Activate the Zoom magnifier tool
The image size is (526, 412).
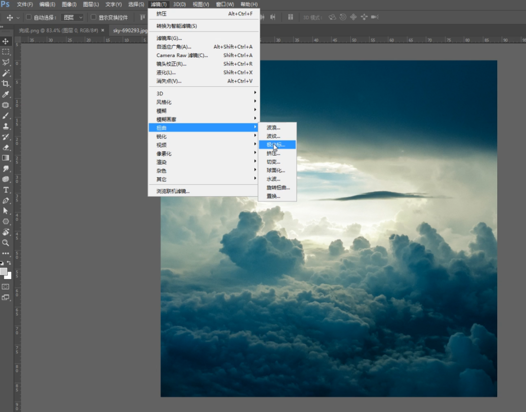point(6,243)
